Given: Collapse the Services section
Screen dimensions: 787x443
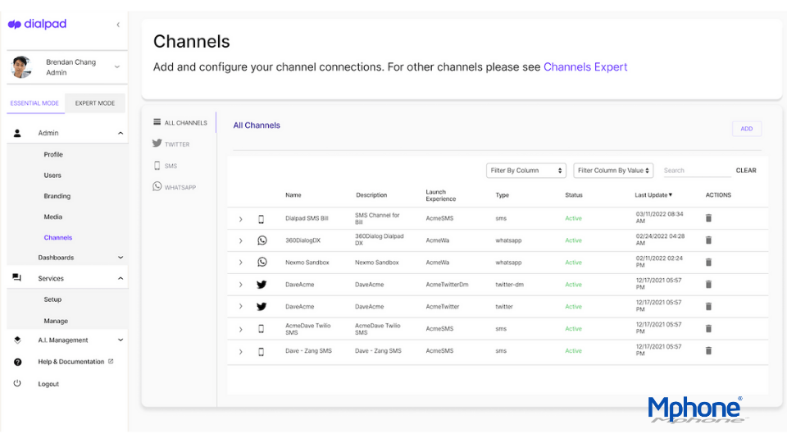Looking at the screenshot, I should (121, 278).
